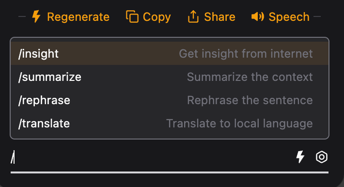
Task: Click "Get insight from internet" description
Action: (246, 54)
